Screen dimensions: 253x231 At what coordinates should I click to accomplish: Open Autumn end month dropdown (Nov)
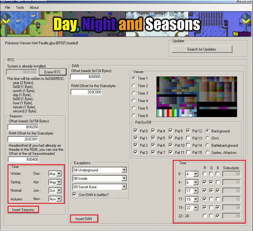click(x=59, y=199)
